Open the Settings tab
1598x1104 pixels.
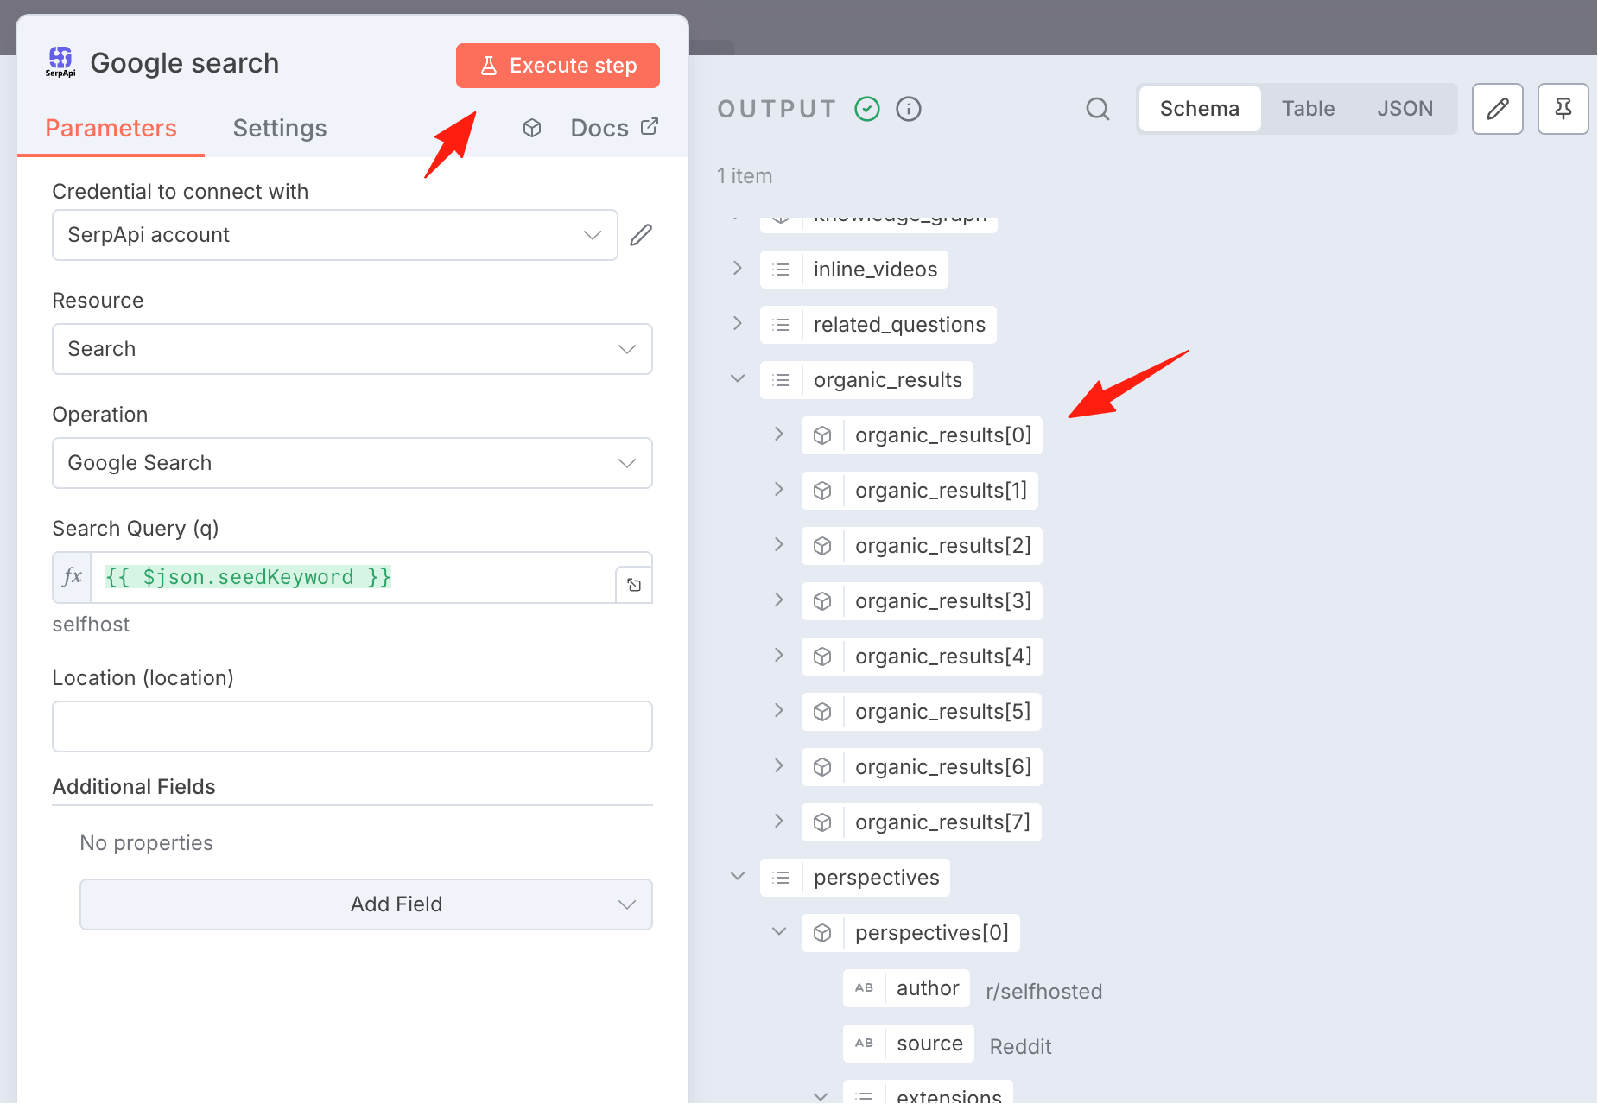pyautogui.click(x=280, y=129)
